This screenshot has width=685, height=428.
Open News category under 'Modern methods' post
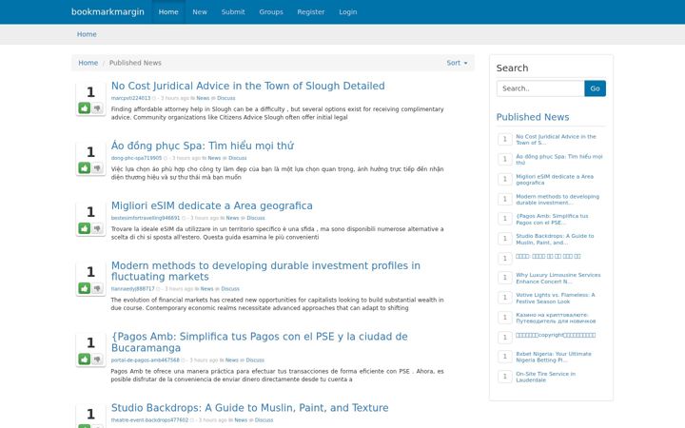206,289
